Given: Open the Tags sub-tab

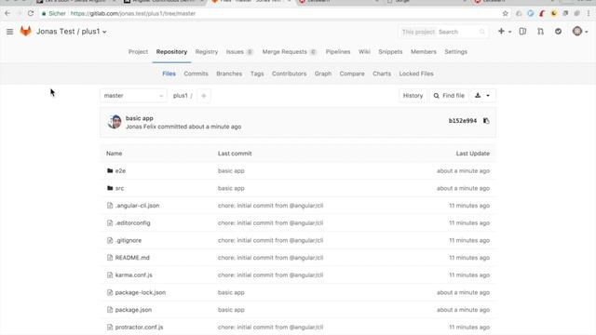Looking at the screenshot, I should [257, 74].
